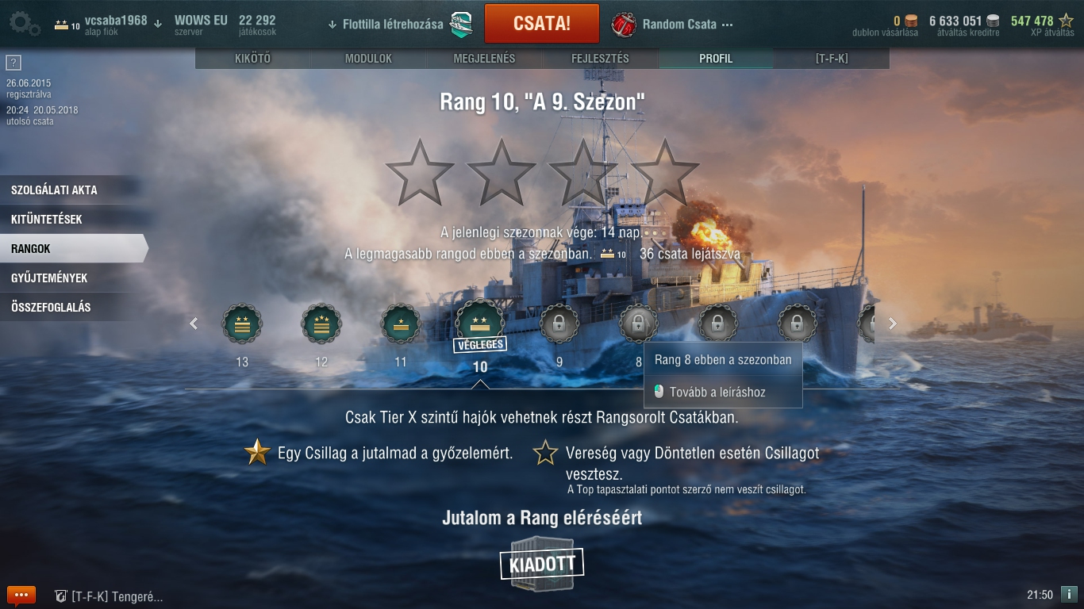Viewport: 1084px width, 609px height.
Task: Open the settings gear menu
Action: (x=24, y=23)
